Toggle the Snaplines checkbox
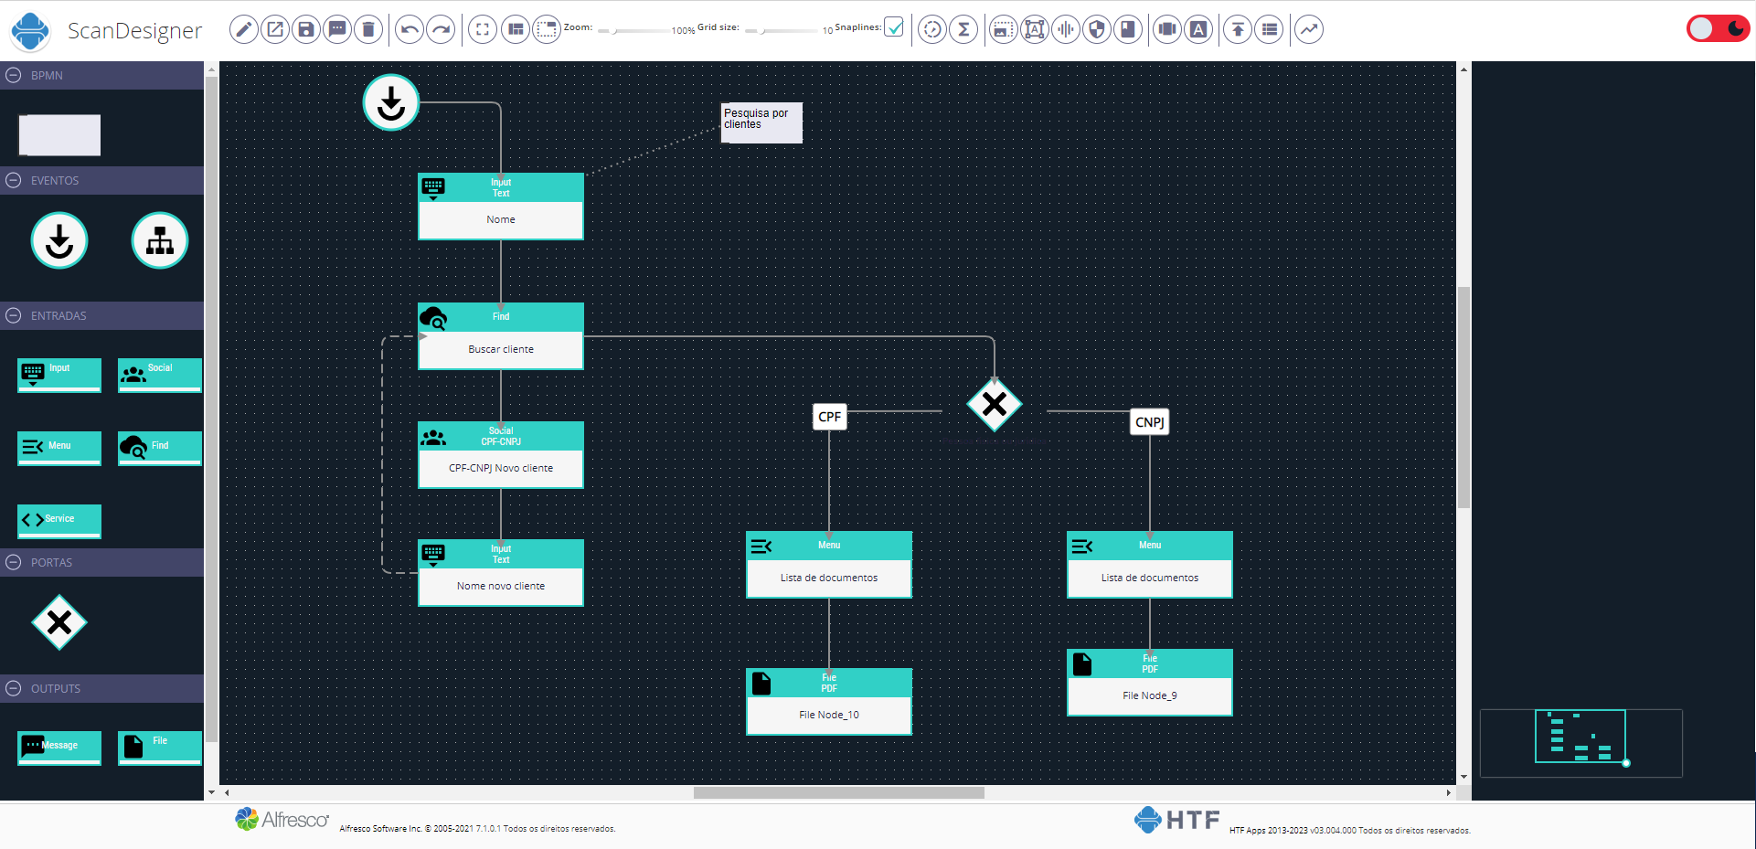This screenshot has height=849, width=1756. (x=894, y=27)
